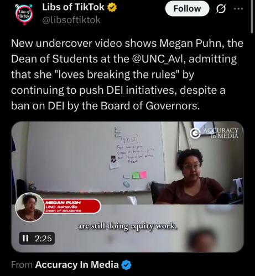Open the @libsoftiktok handle
The image size is (255, 276).
pyautogui.click(x=71, y=20)
